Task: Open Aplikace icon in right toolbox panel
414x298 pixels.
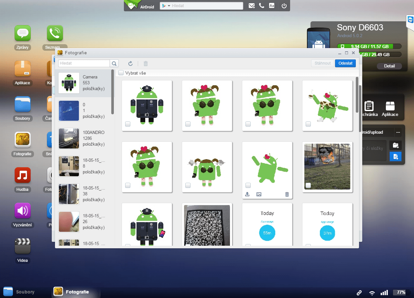Action: coord(390,109)
